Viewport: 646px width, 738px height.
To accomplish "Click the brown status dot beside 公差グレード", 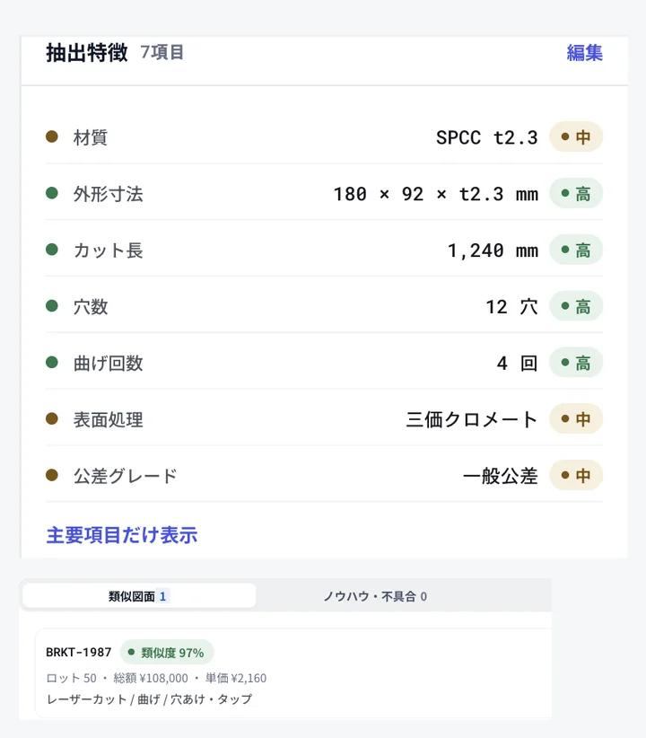I will click(x=52, y=475).
